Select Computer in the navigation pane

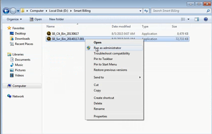pyautogui.click(x=19, y=86)
